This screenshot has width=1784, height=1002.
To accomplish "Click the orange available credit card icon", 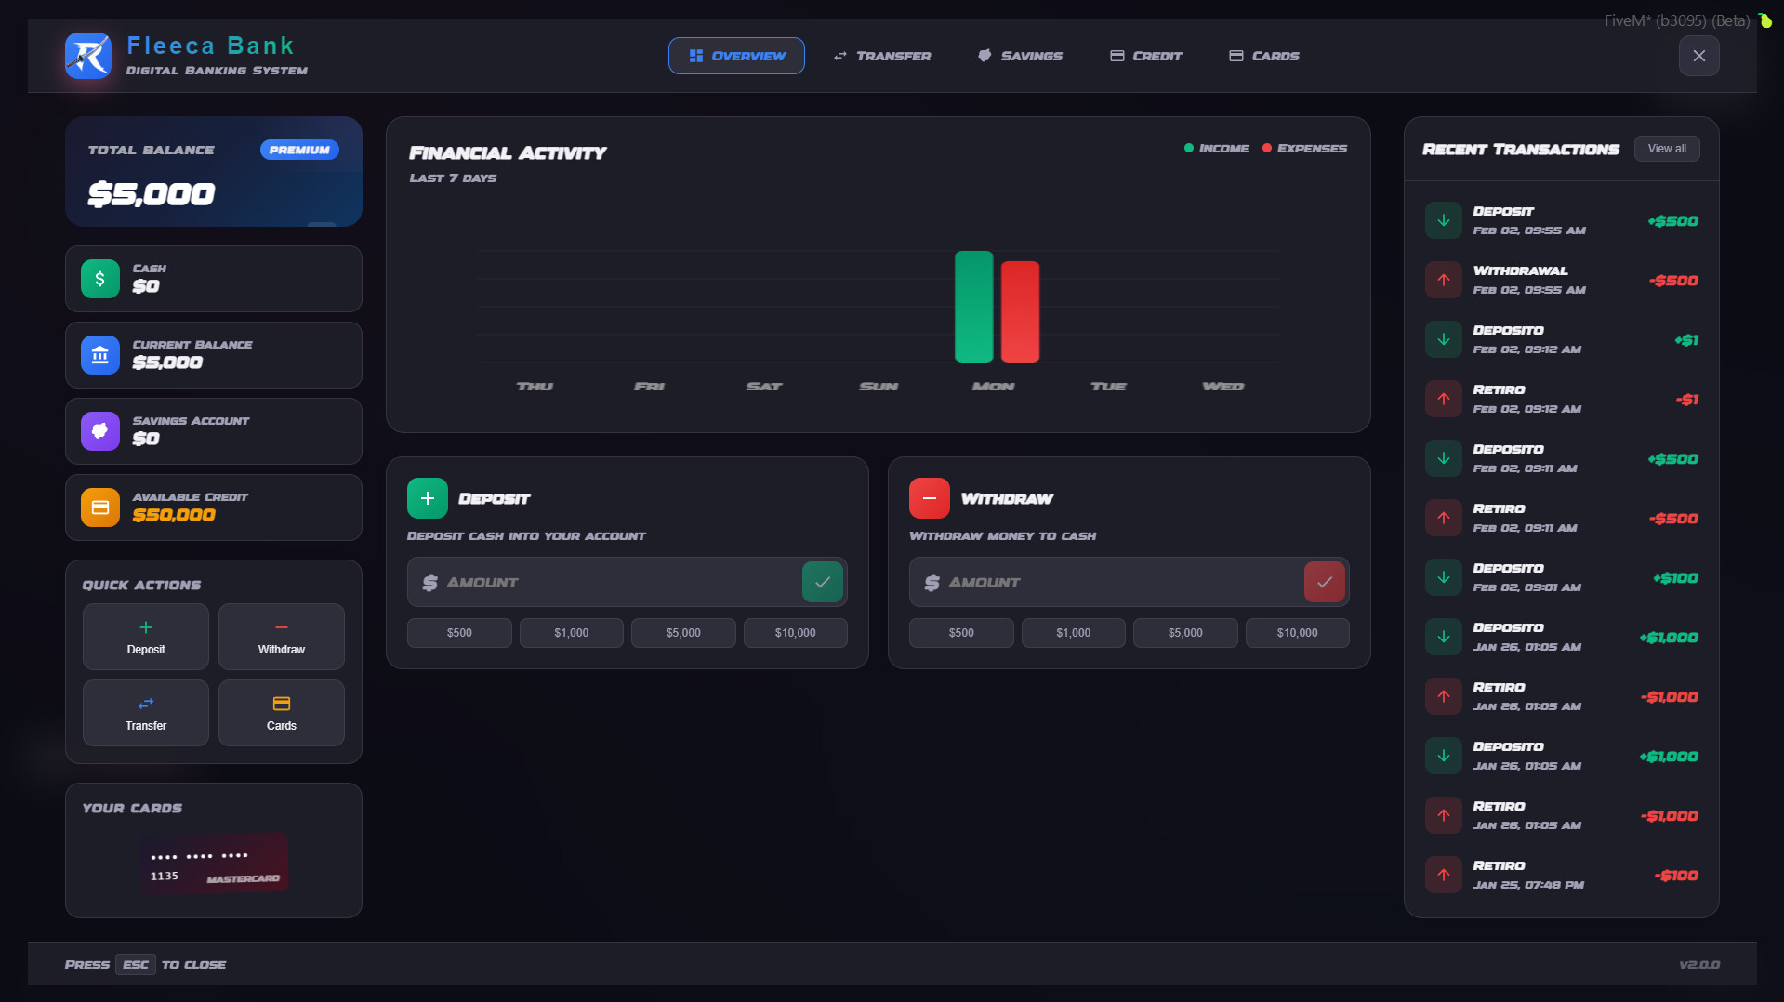I will tap(100, 508).
